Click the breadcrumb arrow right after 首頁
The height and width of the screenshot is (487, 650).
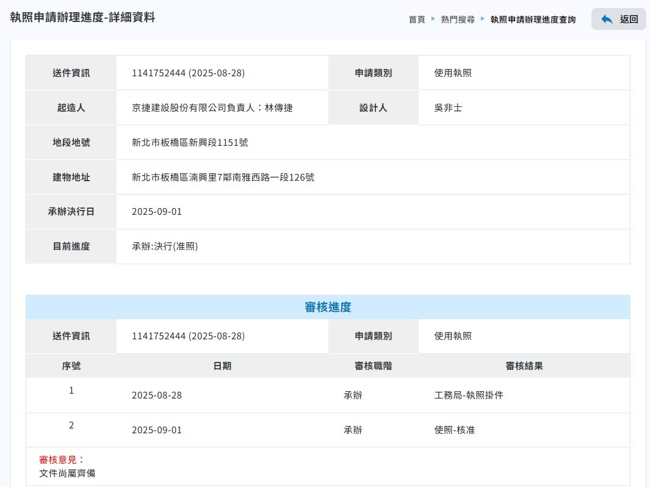point(433,19)
